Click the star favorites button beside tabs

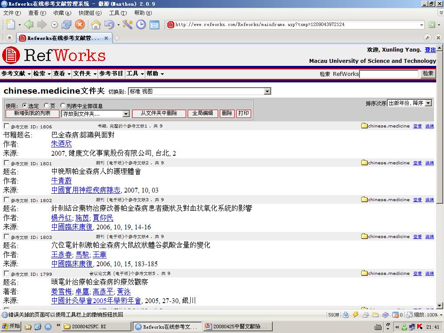[x=10, y=38]
